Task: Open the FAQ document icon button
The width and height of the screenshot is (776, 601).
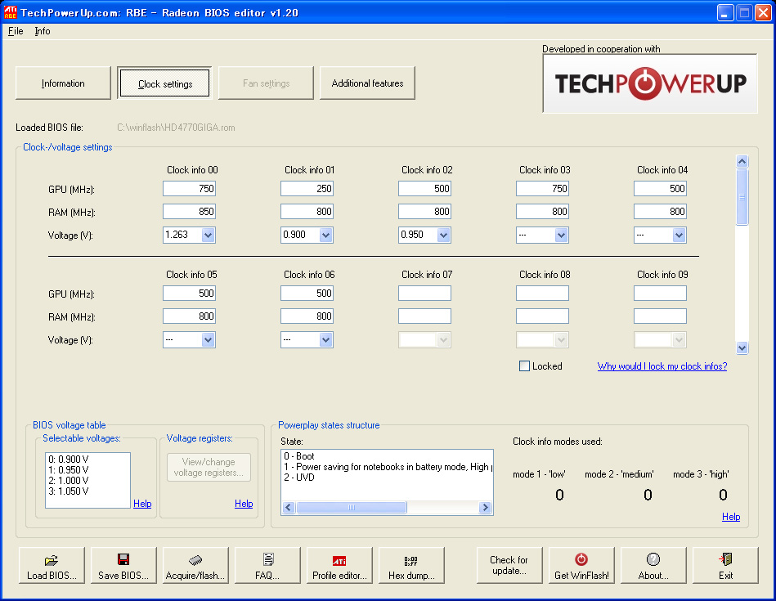Action: click(x=267, y=567)
